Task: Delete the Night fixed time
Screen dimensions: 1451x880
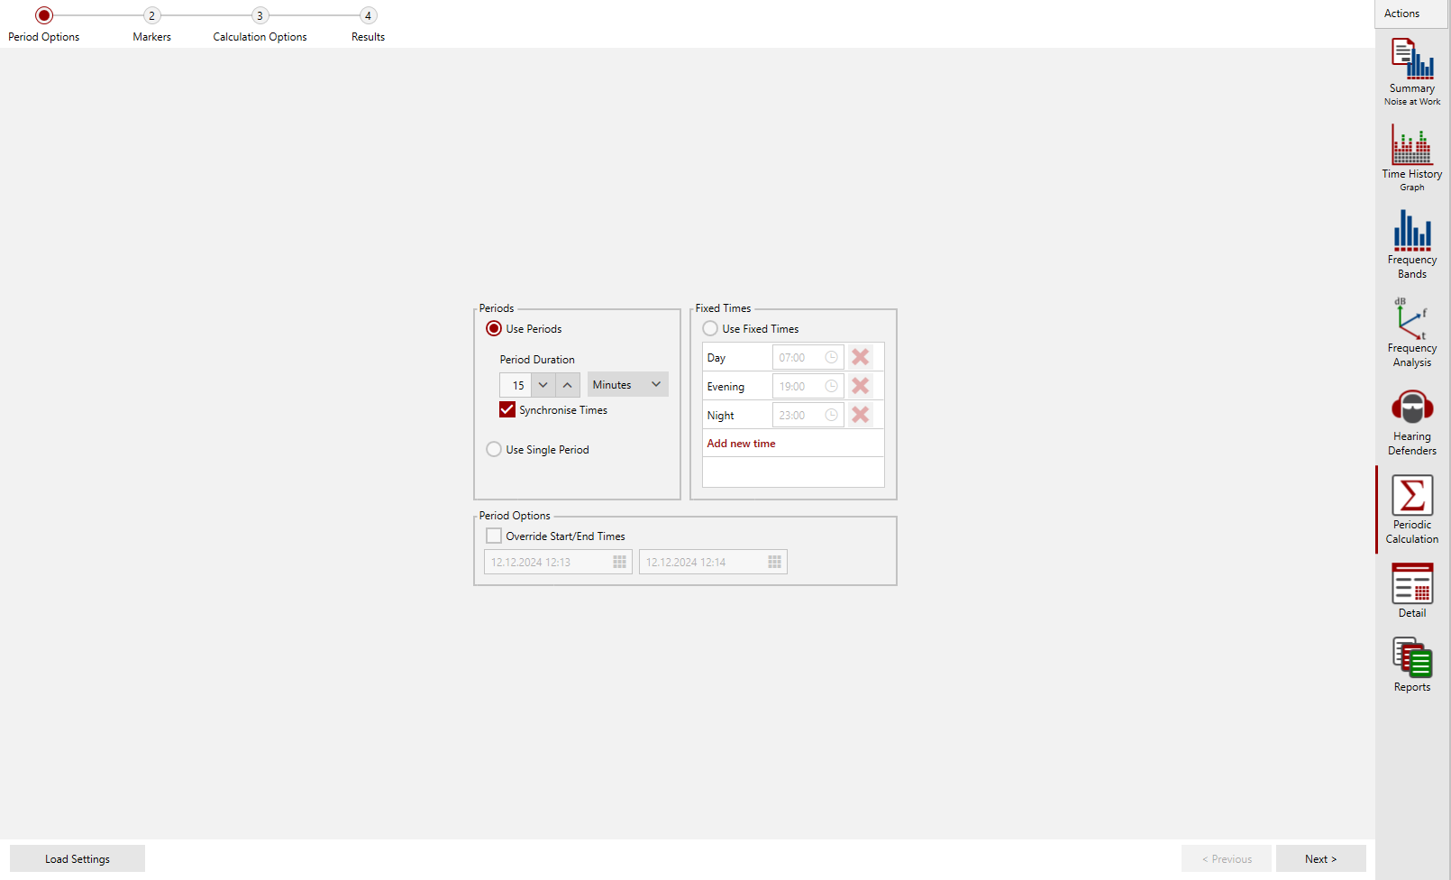Action: (x=861, y=415)
